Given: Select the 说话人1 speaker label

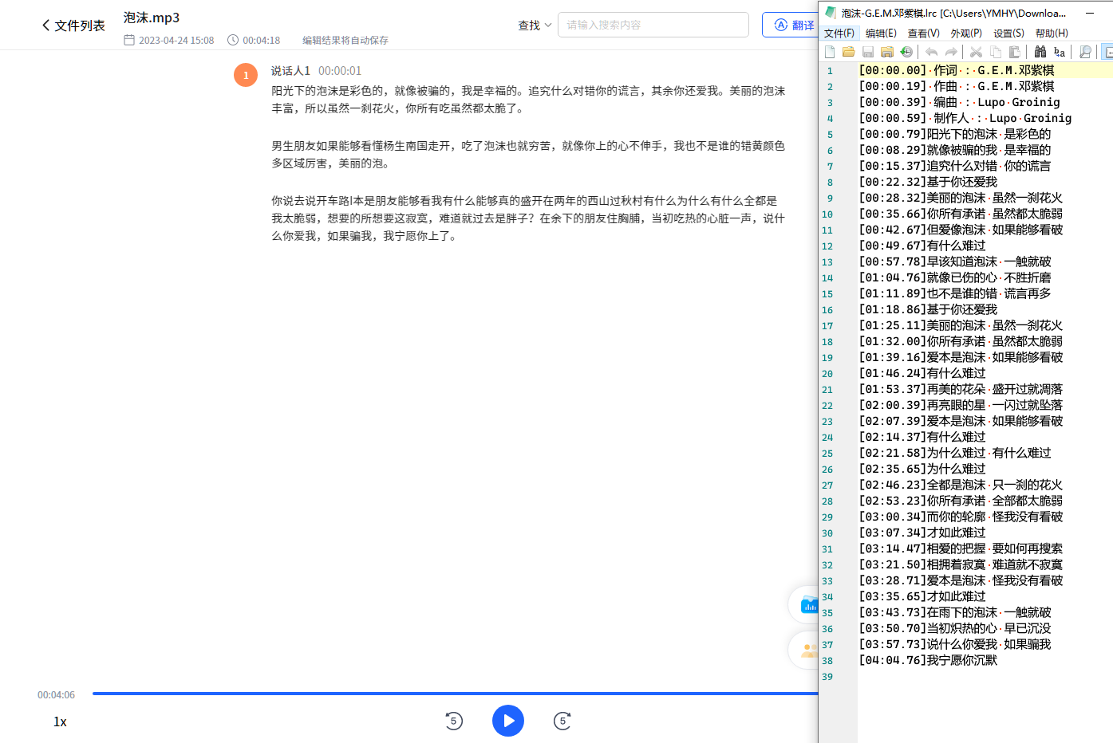Looking at the screenshot, I should 290,71.
